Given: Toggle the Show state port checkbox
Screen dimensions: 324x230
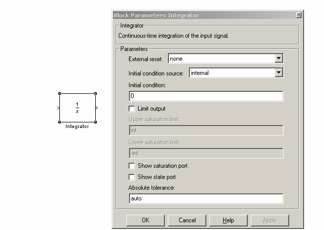Looking at the screenshot, I should 132,177.
